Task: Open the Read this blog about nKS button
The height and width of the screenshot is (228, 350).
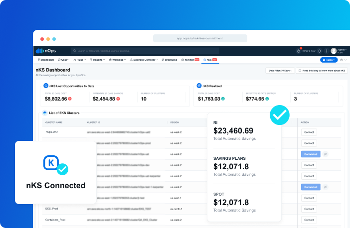Action: click(x=322, y=70)
